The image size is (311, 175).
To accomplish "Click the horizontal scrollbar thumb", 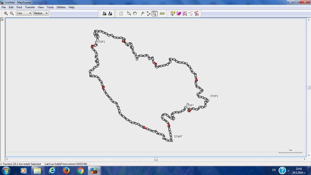I will 156,159.
